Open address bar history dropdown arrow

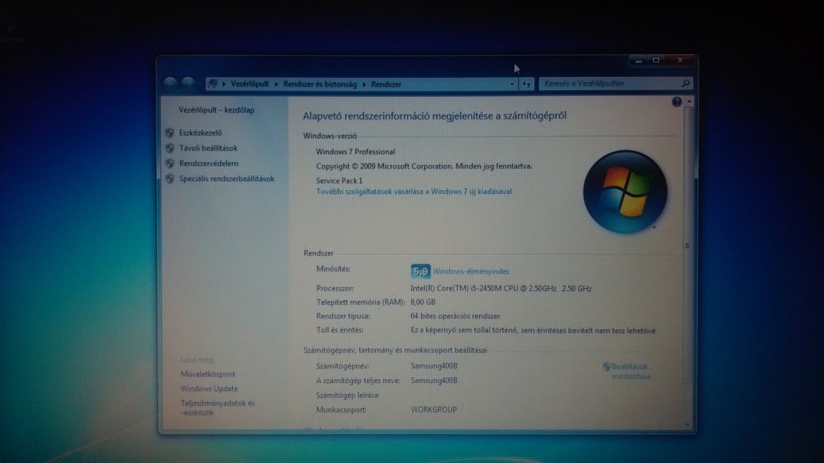click(x=512, y=84)
